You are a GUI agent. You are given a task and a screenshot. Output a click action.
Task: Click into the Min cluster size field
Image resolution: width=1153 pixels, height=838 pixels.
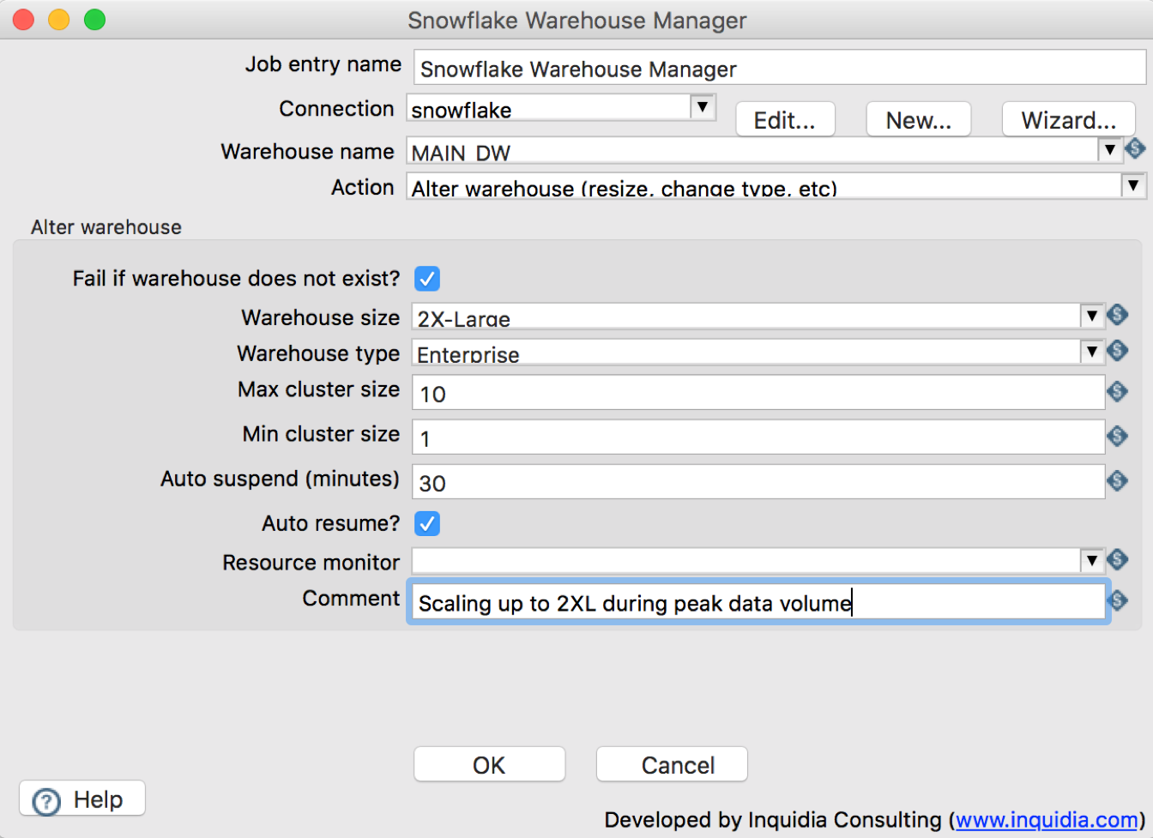click(x=758, y=437)
